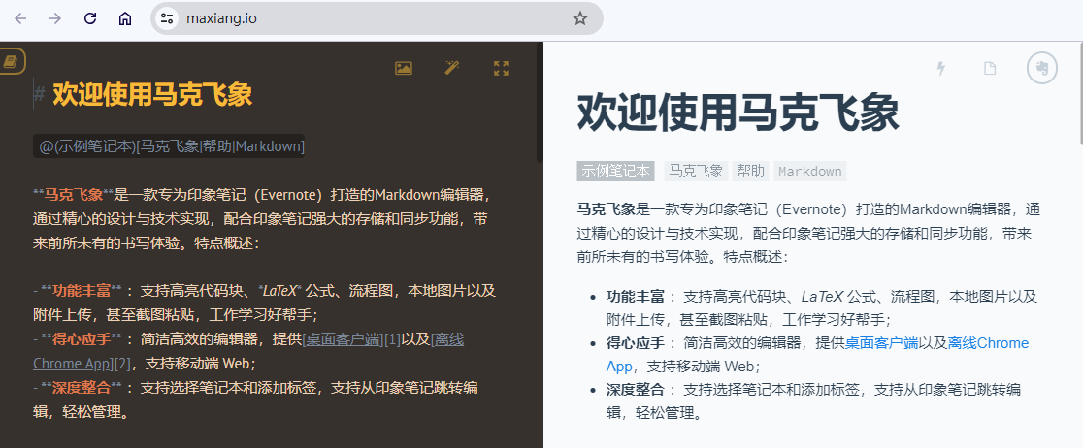The width and height of the screenshot is (1083, 448).
Task: Click 功能丰富 bullet text in preview
Action: click(x=636, y=297)
